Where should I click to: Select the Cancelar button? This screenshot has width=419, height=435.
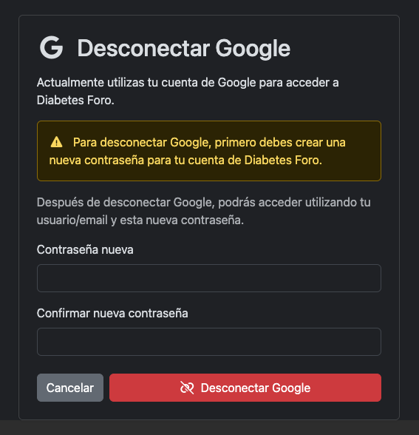(x=70, y=388)
